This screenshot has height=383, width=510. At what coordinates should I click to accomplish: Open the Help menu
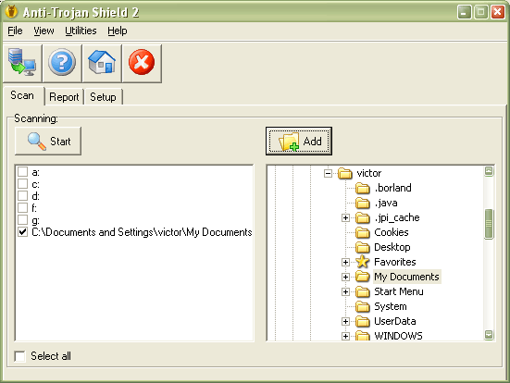click(118, 31)
